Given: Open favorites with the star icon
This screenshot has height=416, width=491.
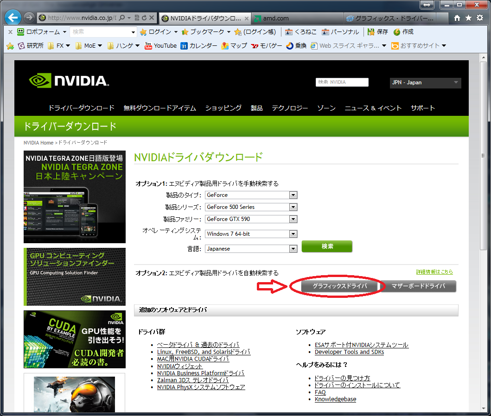Looking at the screenshot, I should (468, 18).
